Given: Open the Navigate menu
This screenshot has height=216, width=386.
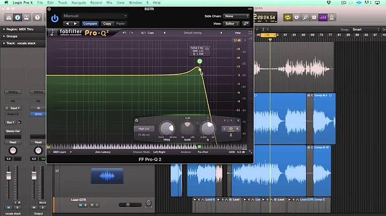Looking at the screenshot, I should click(78, 3).
